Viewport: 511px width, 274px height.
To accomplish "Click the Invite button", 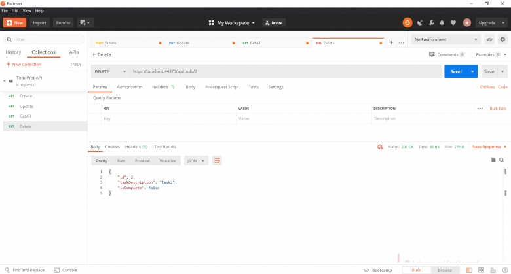I will tap(274, 22).
